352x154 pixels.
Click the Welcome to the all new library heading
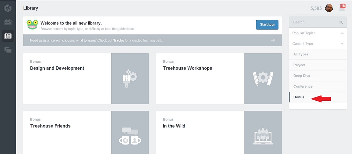point(71,23)
